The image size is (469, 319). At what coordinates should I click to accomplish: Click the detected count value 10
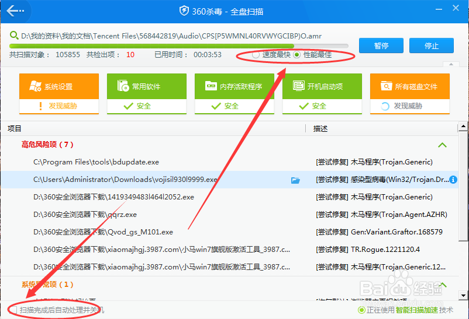pyautogui.click(x=130, y=55)
